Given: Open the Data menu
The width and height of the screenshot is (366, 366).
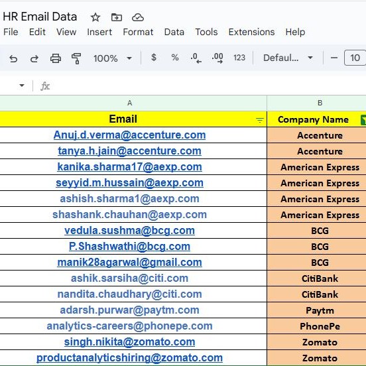Looking at the screenshot, I should click(x=174, y=32).
